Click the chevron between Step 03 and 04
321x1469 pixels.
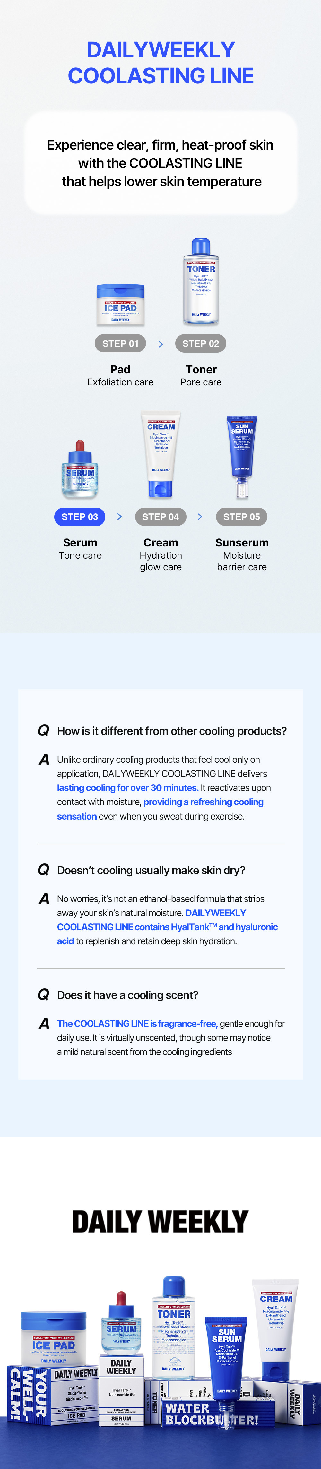(x=119, y=517)
